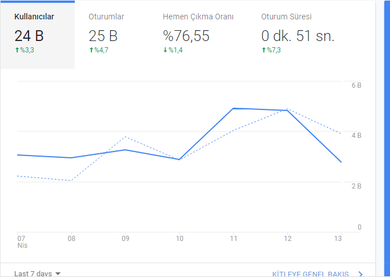Click the 2 B axis label

pos(356,186)
